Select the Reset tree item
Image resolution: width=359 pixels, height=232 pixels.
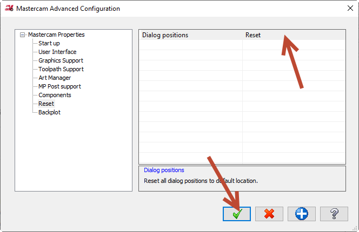coord(46,104)
